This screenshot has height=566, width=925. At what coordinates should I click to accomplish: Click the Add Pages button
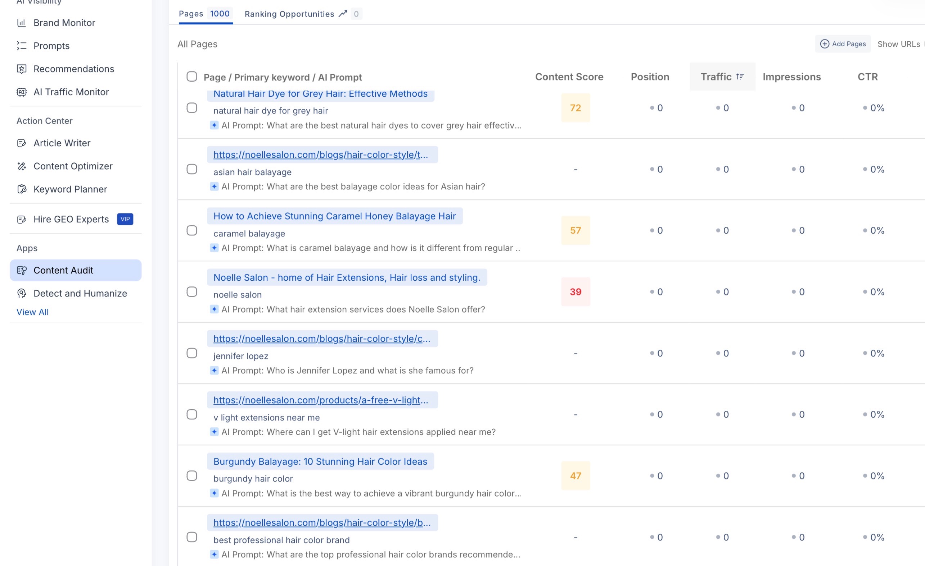(x=843, y=44)
